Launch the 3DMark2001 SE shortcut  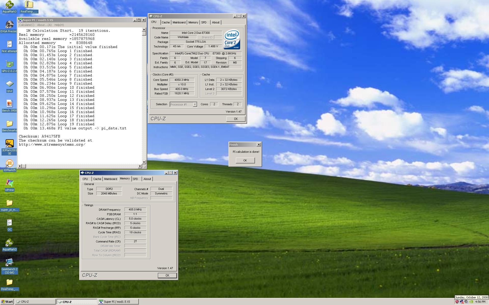click(9, 143)
